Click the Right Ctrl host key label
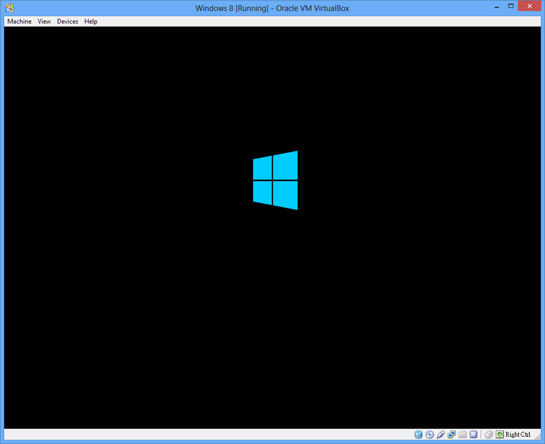 click(518, 434)
